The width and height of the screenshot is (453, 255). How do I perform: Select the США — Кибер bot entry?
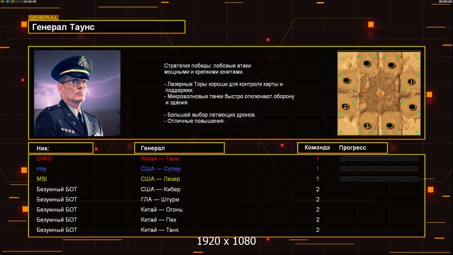point(161,189)
